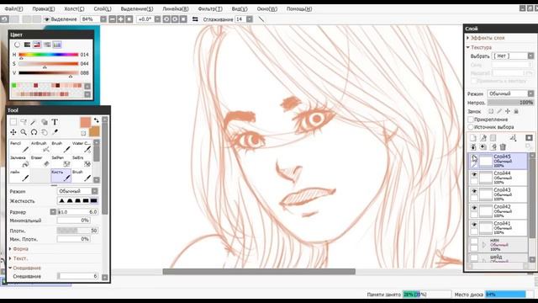Select the hardest brush edge shape
This screenshot has height=303, width=538.
tap(93, 200)
